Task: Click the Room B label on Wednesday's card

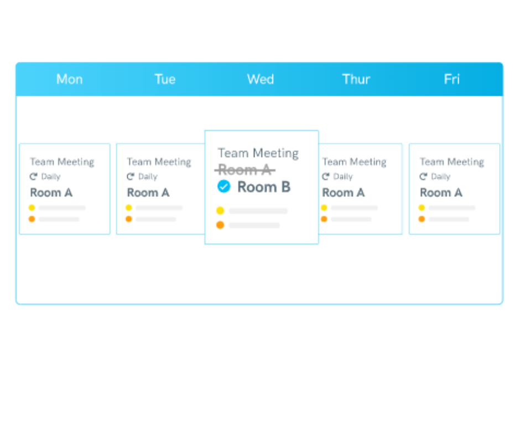Action: pos(264,187)
